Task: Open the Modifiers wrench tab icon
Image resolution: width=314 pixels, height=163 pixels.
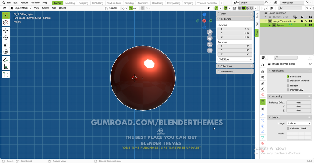Action: click(x=263, y=115)
